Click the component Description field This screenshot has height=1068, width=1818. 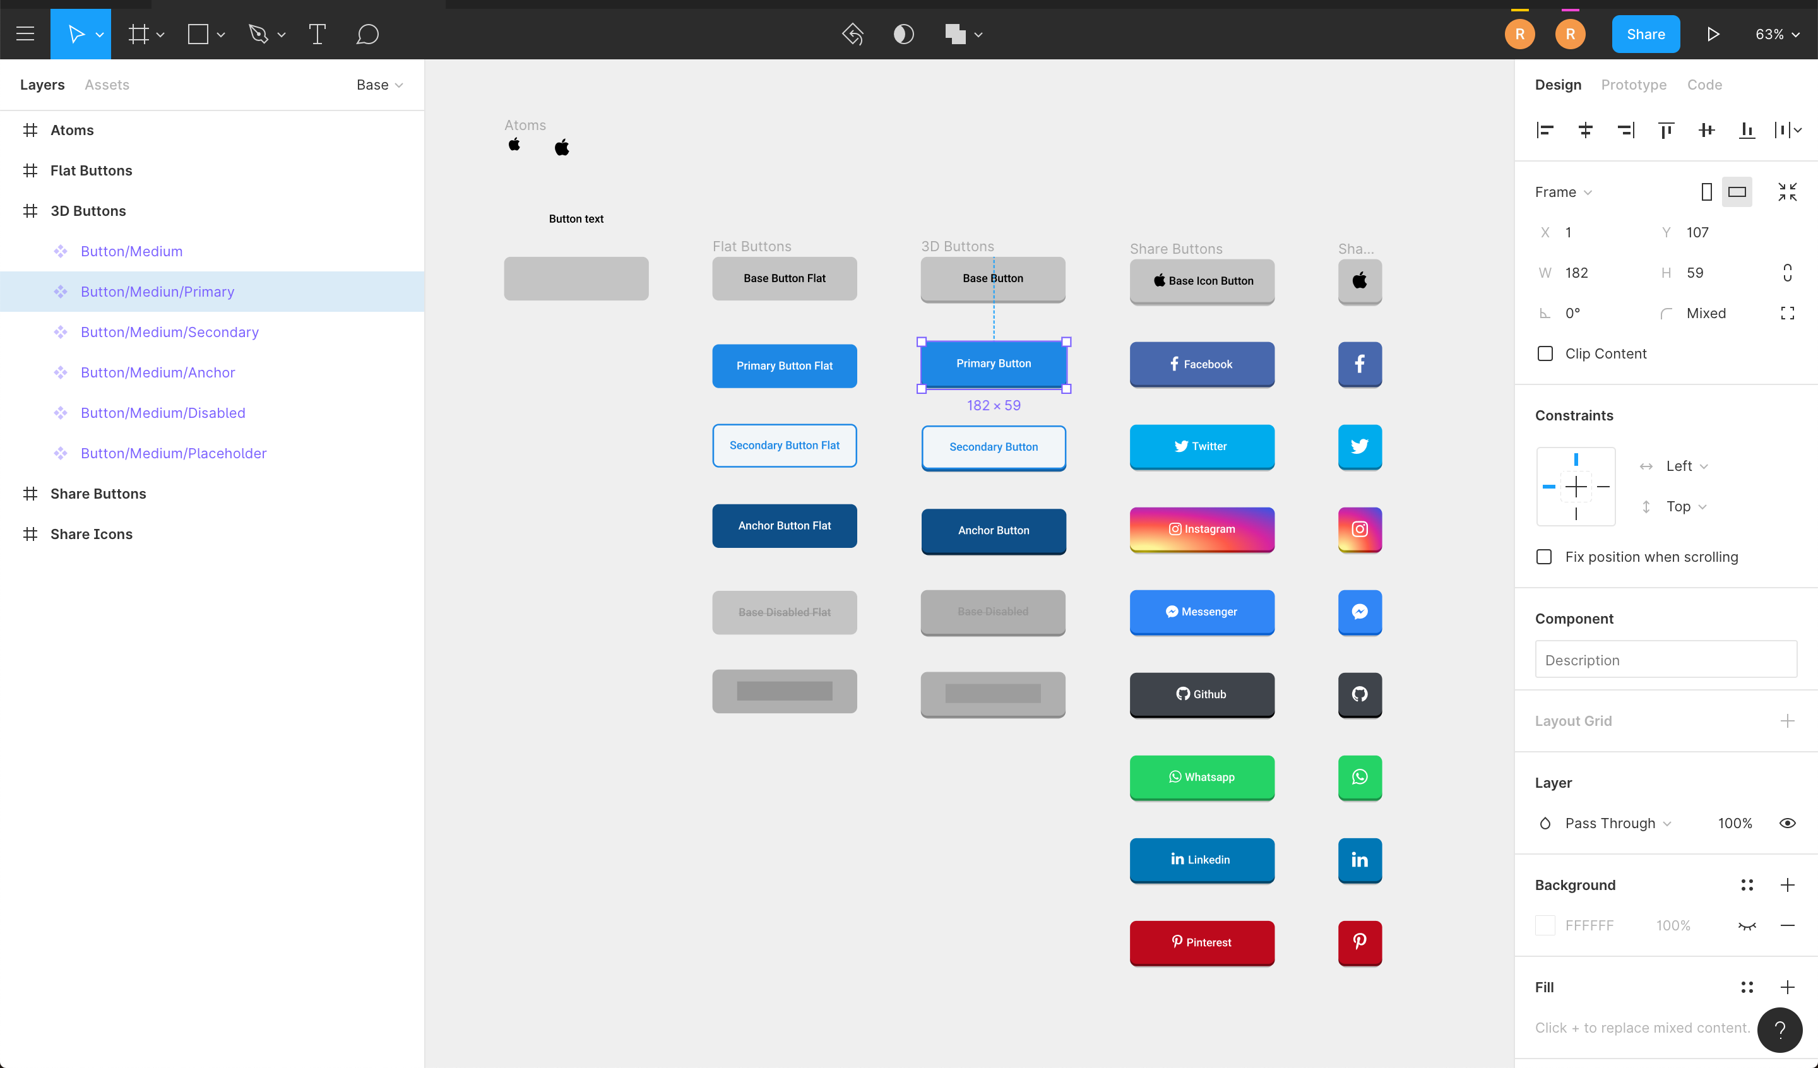(1665, 660)
